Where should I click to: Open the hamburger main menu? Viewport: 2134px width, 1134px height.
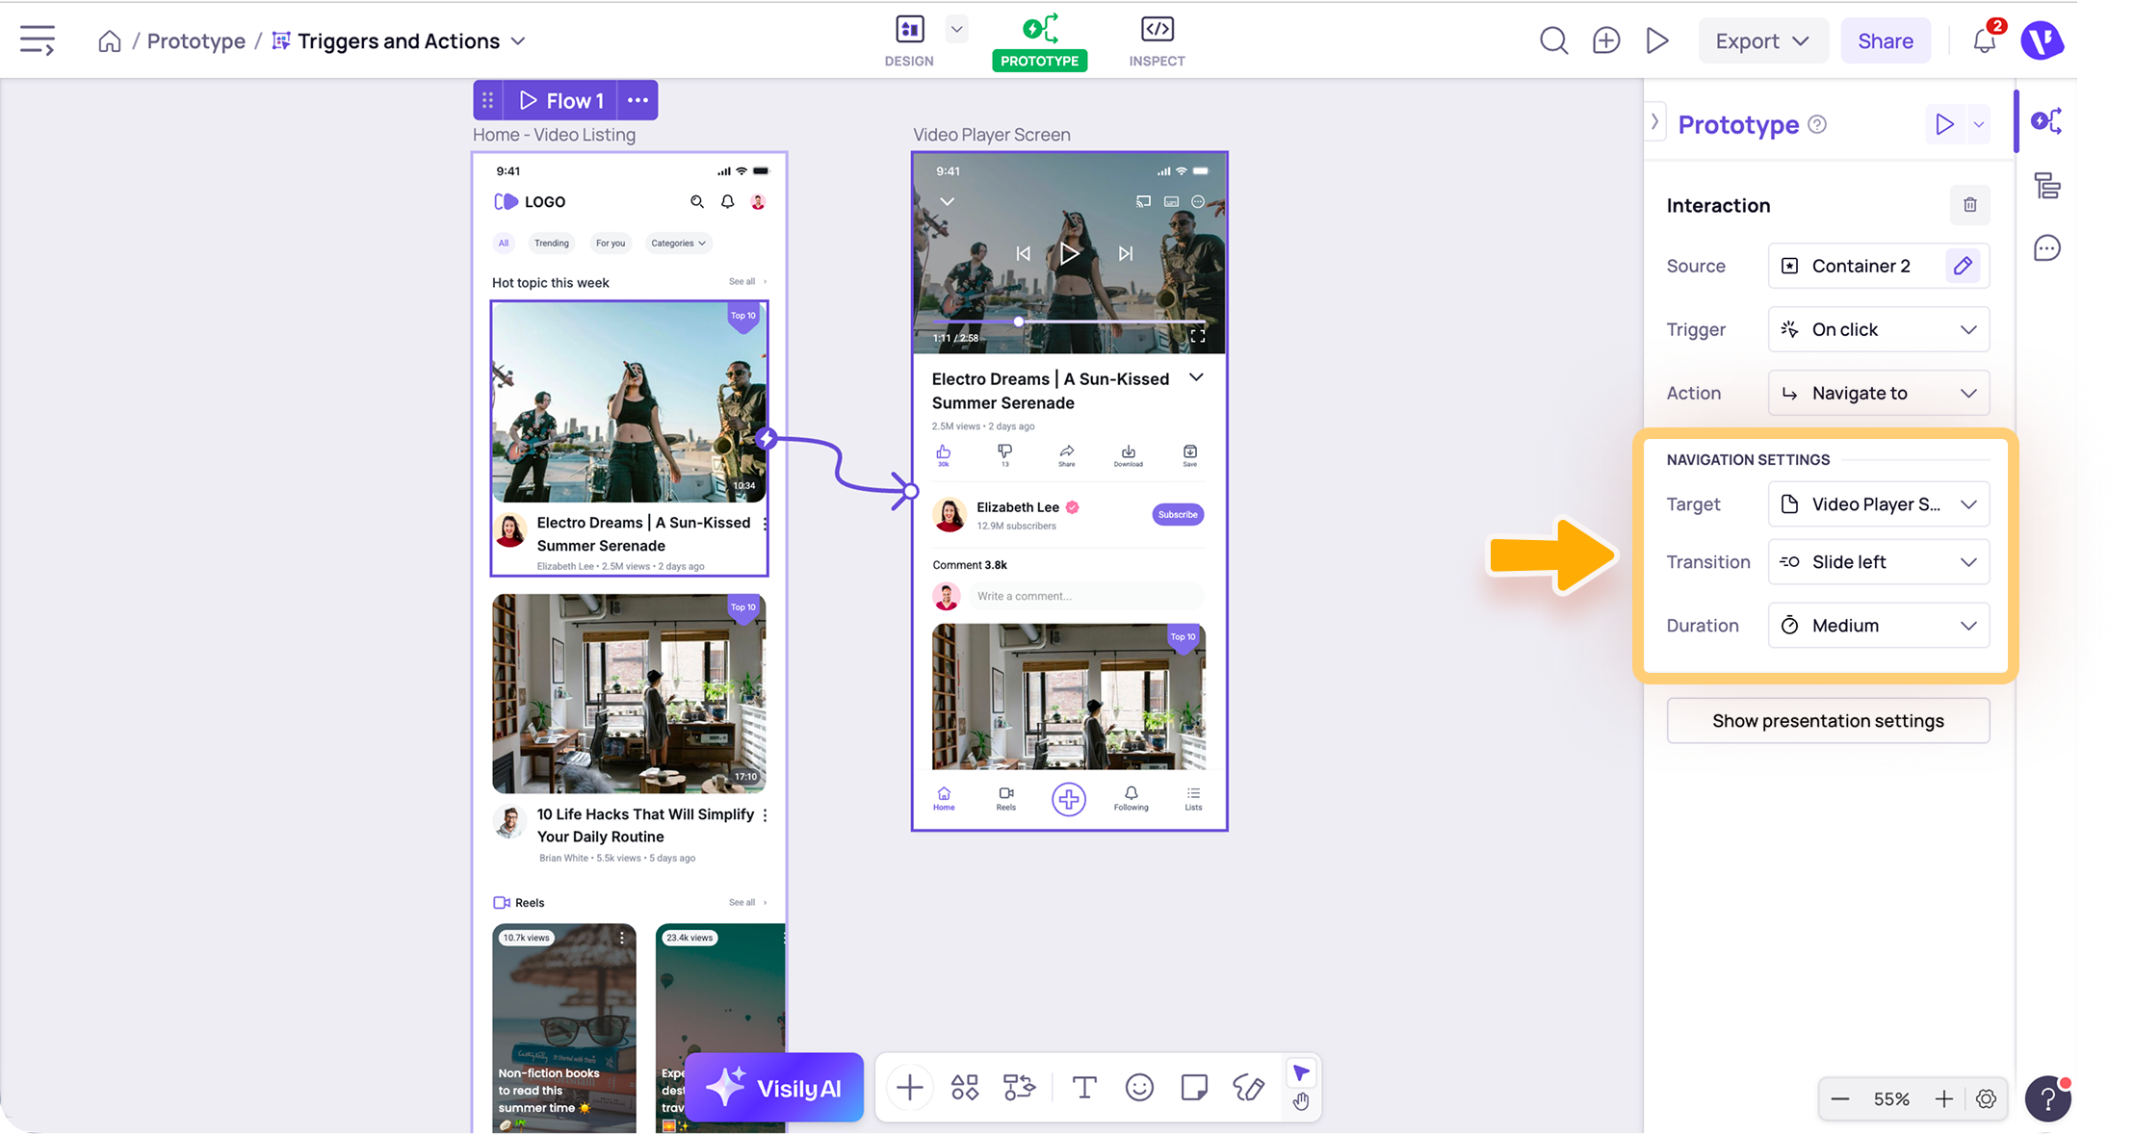coord(37,40)
